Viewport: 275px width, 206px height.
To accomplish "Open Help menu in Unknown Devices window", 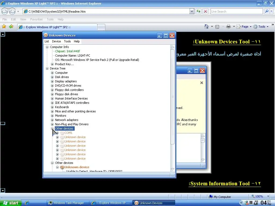I will [x=77, y=41].
